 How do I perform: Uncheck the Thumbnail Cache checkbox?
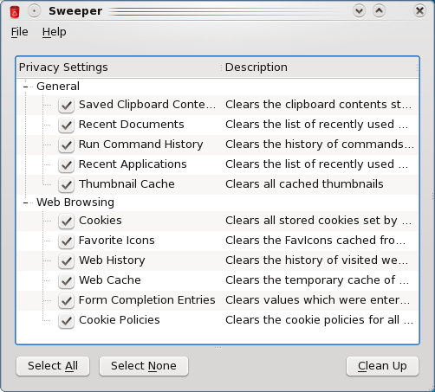(x=67, y=184)
